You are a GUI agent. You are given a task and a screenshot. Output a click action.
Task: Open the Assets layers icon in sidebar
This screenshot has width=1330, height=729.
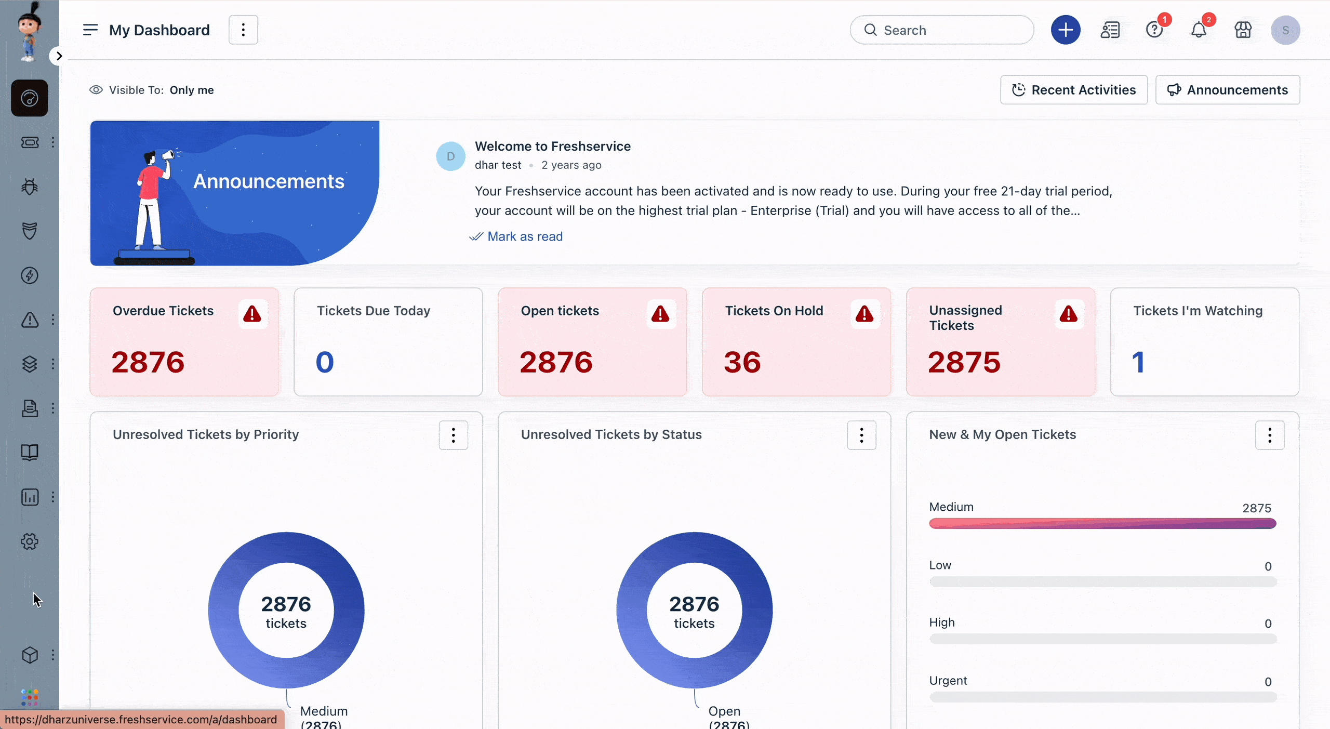30,364
